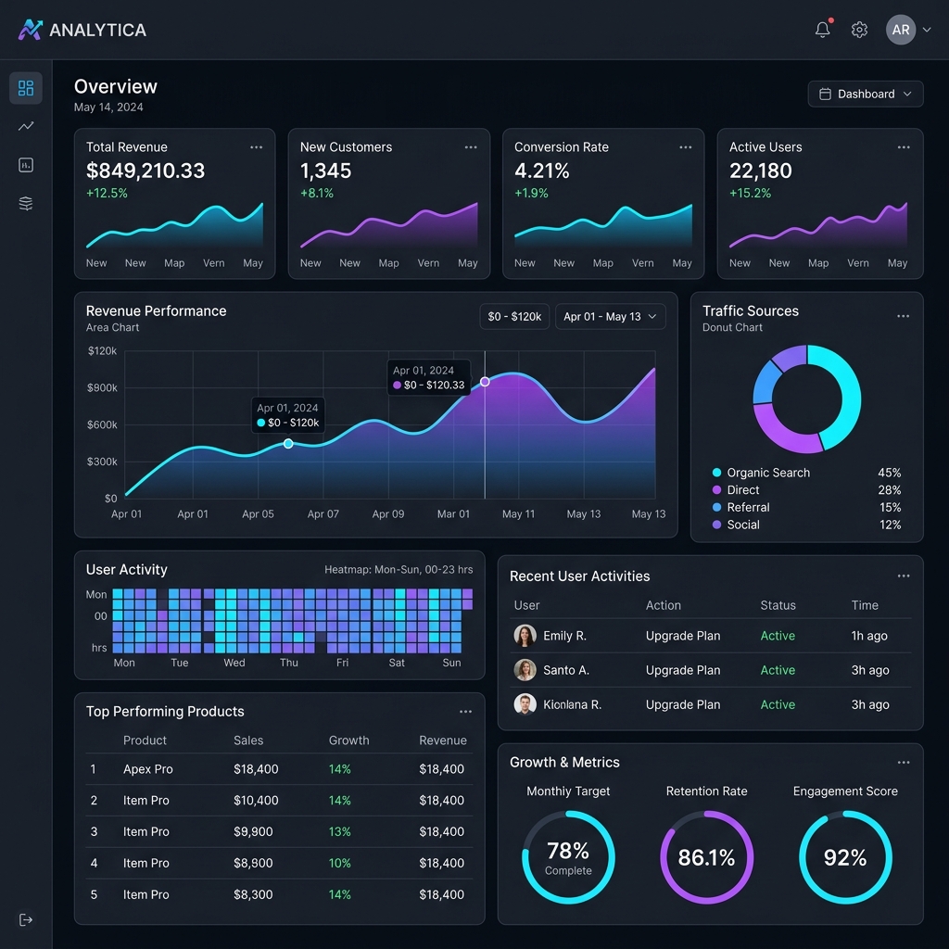Viewport: 949px width, 949px height.
Task: Sort products by Sales column
Action: [x=248, y=740]
